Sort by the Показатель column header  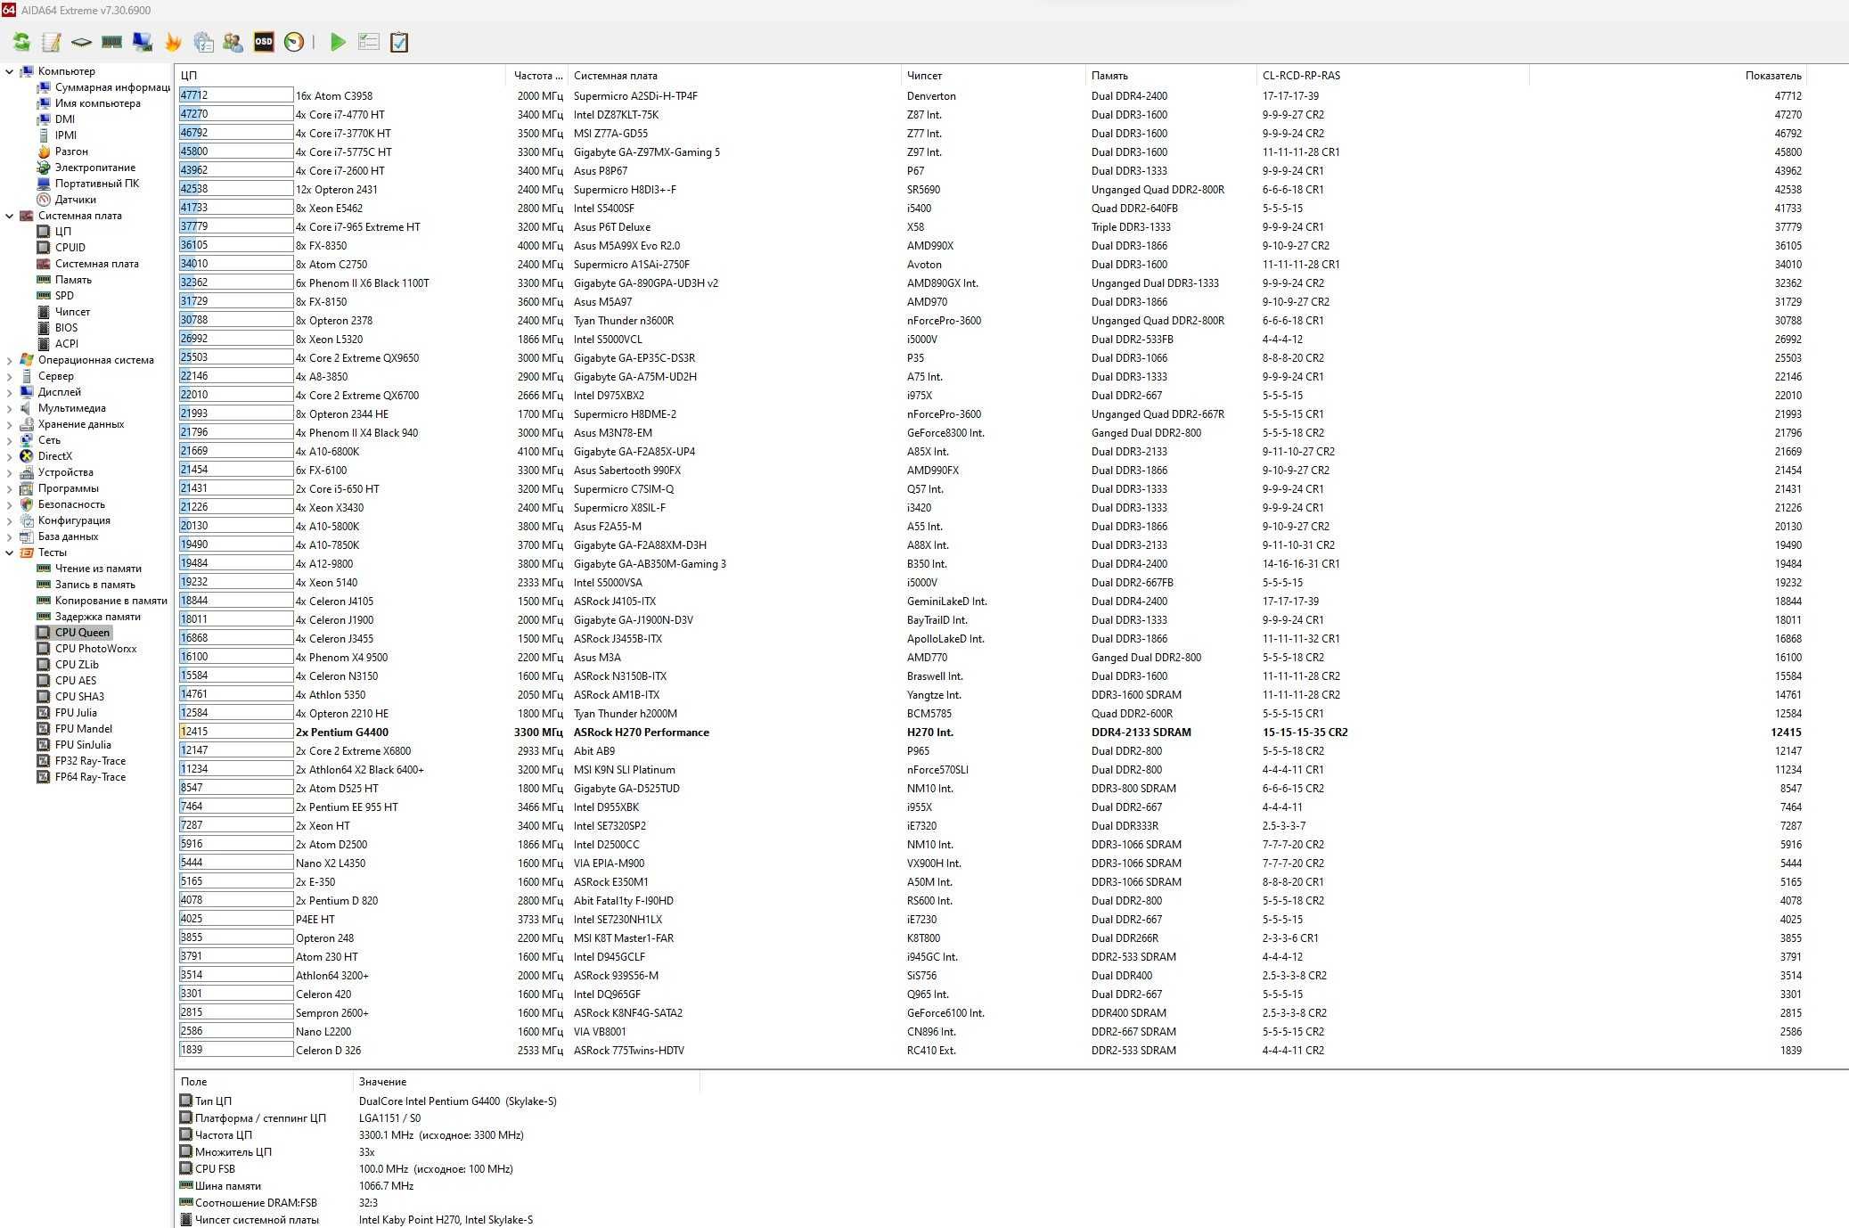point(1668,76)
